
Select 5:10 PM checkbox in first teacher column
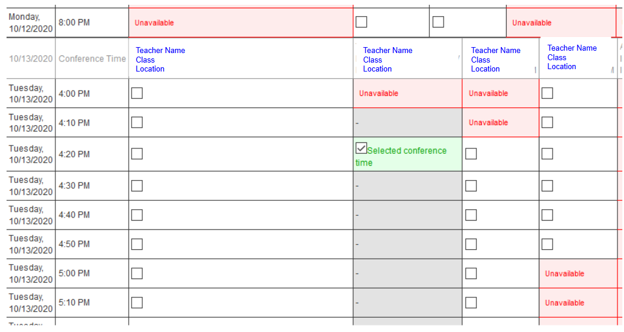click(x=137, y=302)
